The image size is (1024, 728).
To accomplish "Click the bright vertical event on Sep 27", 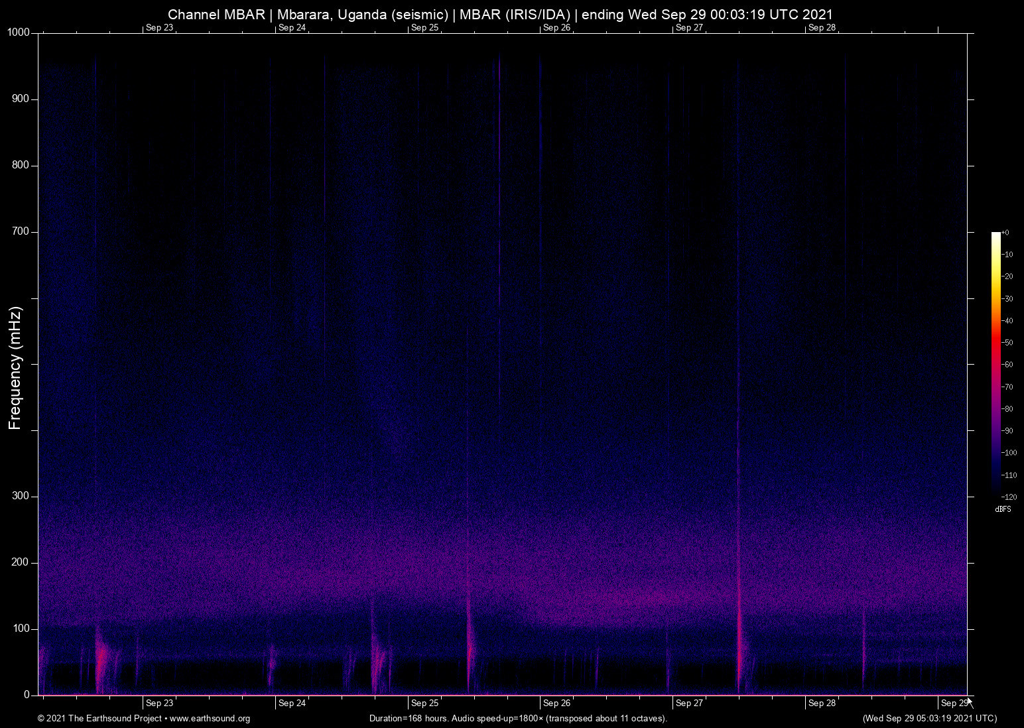I will pyautogui.click(x=739, y=637).
